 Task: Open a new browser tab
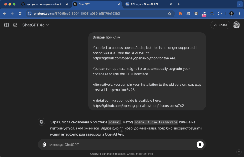click(179, 4)
